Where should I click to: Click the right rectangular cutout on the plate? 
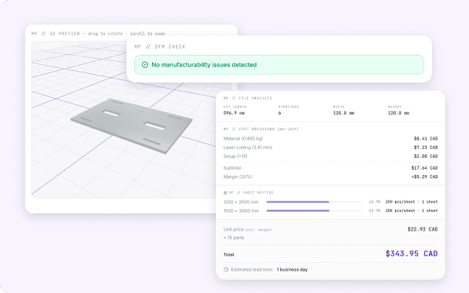(x=154, y=126)
